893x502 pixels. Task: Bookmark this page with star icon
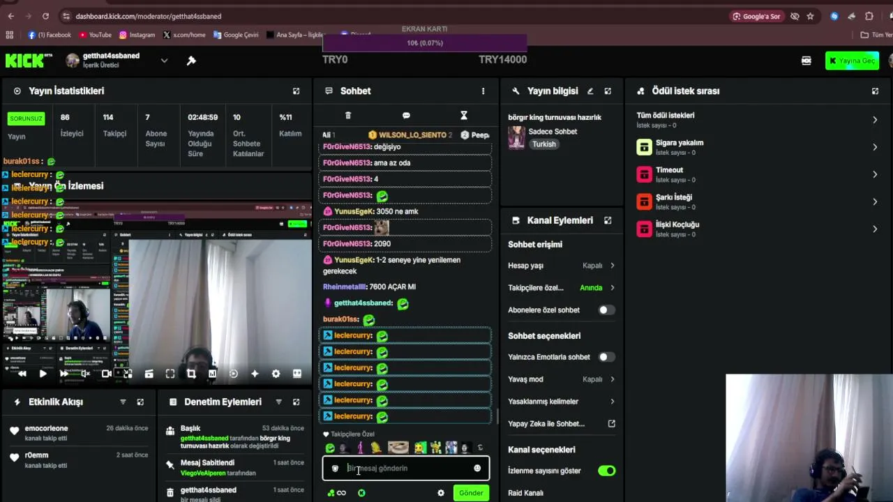[x=810, y=16]
